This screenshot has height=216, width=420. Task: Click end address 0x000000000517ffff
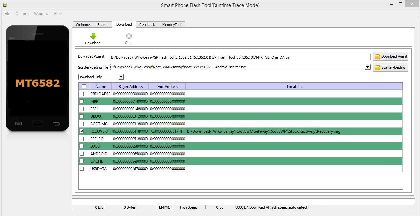[x=167, y=131]
